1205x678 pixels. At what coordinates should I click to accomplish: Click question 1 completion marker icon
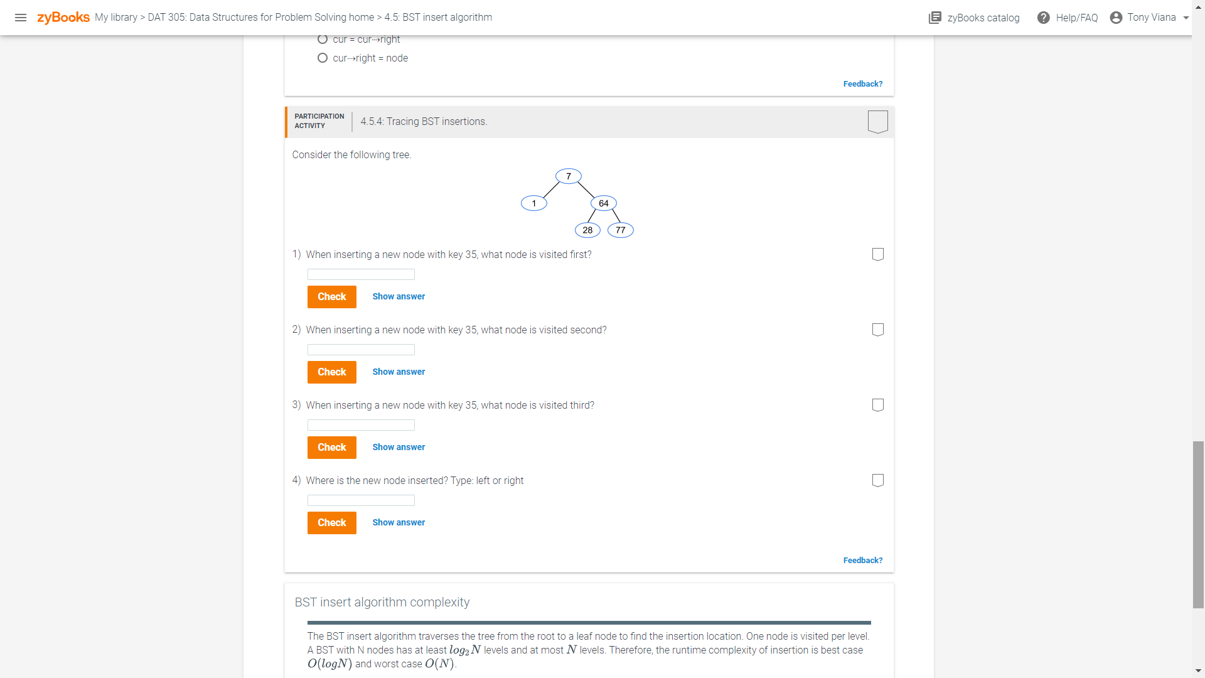tap(878, 254)
